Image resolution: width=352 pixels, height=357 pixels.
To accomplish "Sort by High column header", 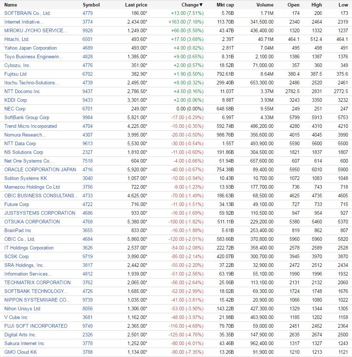I will (x=317, y=5).
